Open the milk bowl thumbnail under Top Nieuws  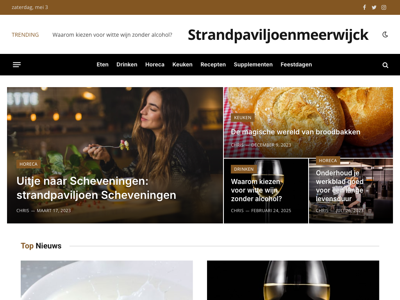point(107,280)
